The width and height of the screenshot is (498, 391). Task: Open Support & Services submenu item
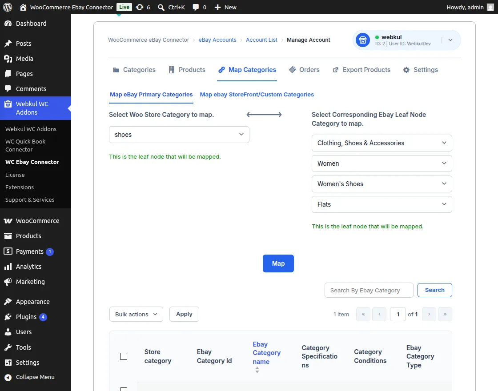click(30, 199)
